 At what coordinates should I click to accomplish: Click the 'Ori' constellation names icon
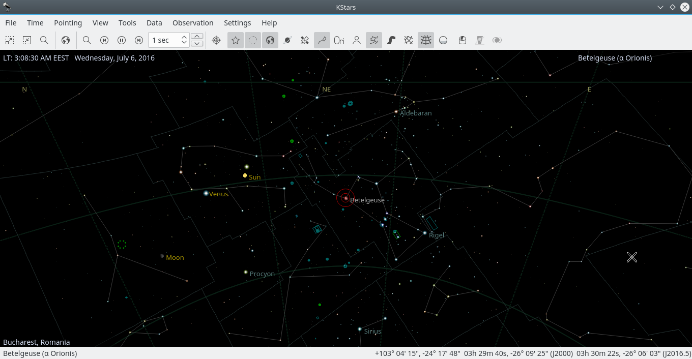pos(339,40)
